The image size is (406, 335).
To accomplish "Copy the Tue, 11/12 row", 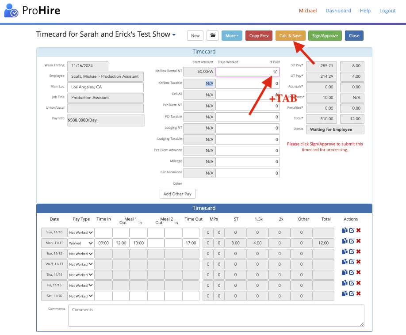I will (345, 251).
